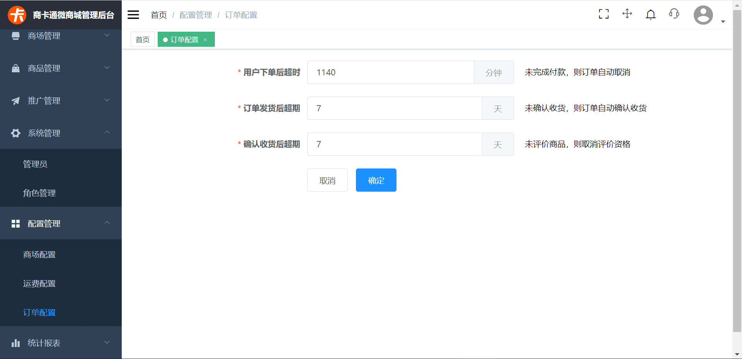Image resolution: width=742 pixels, height=359 pixels.
Task: Open 运费配置 in sidebar menu
Action: point(39,283)
